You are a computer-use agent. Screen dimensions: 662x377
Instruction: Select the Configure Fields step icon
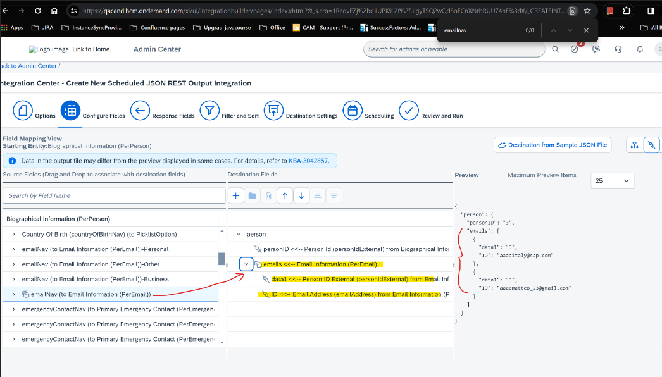pos(70,111)
